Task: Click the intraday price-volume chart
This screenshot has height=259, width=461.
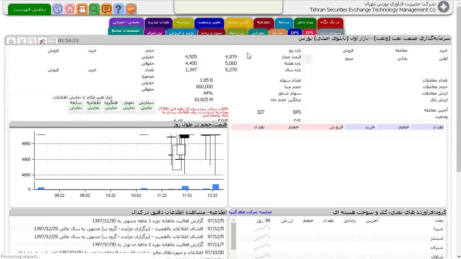Action: [x=118, y=164]
